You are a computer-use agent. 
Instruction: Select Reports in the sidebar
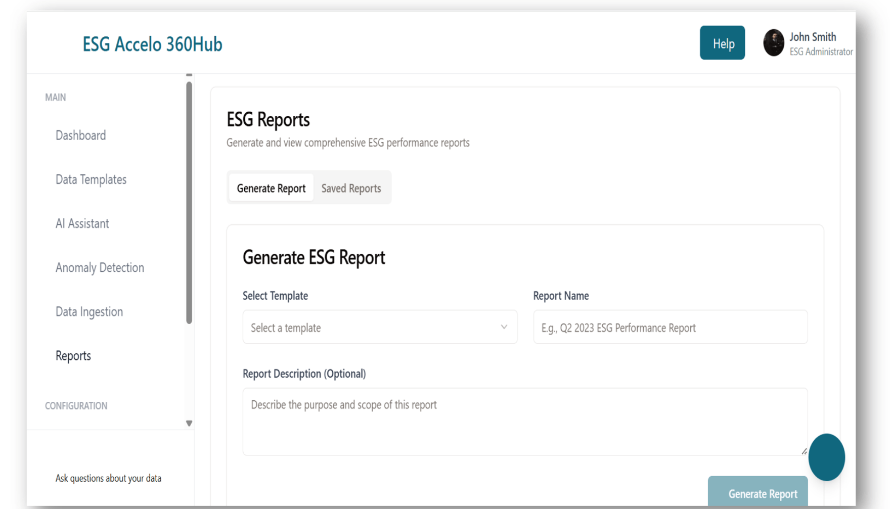[x=73, y=356]
